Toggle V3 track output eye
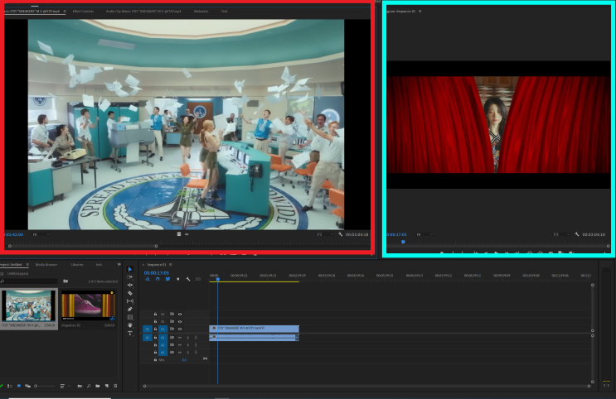 click(x=180, y=314)
